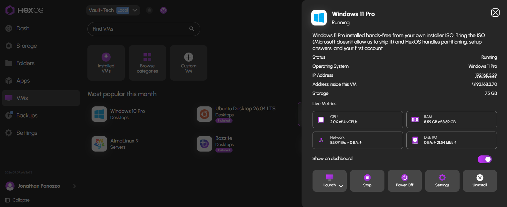The width and height of the screenshot is (507, 207).
Task: Open the IP address 192.168.3.29 link
Action: 486,75
